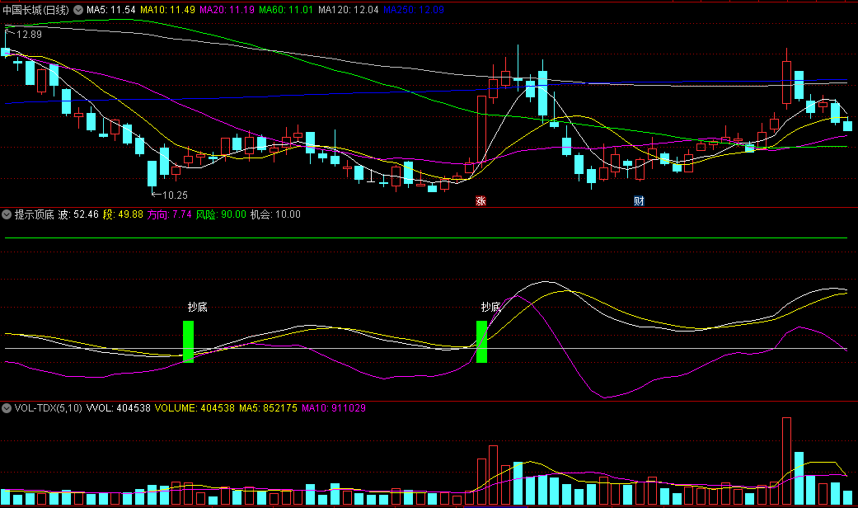Screen dimensions: 858x508
Task: Click the tallest red volume bar
Action: pos(787,461)
